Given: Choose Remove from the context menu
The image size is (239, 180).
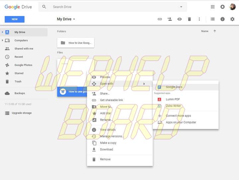Looking at the screenshot, I should 120,159.
